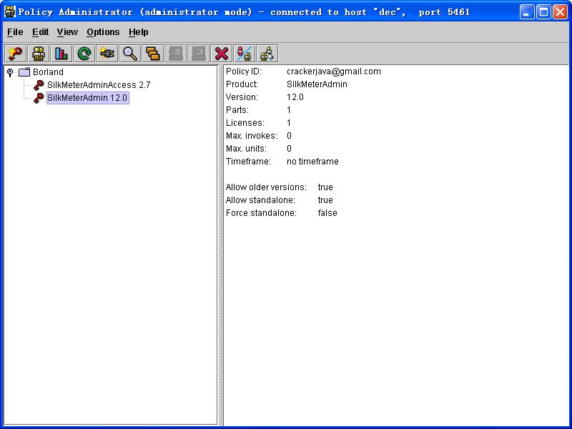Image resolution: width=572 pixels, height=429 pixels.
Task: Click the Parts label
Action: (237, 110)
